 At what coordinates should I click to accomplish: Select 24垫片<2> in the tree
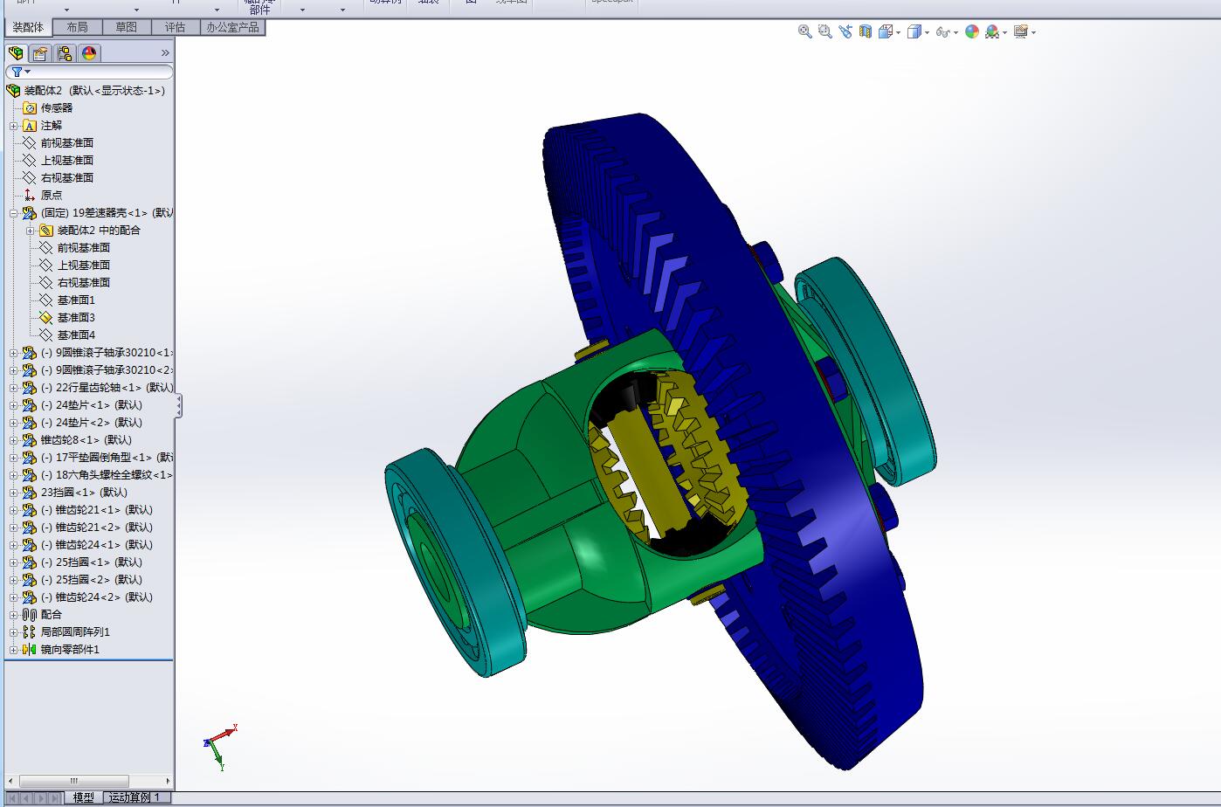(92, 423)
